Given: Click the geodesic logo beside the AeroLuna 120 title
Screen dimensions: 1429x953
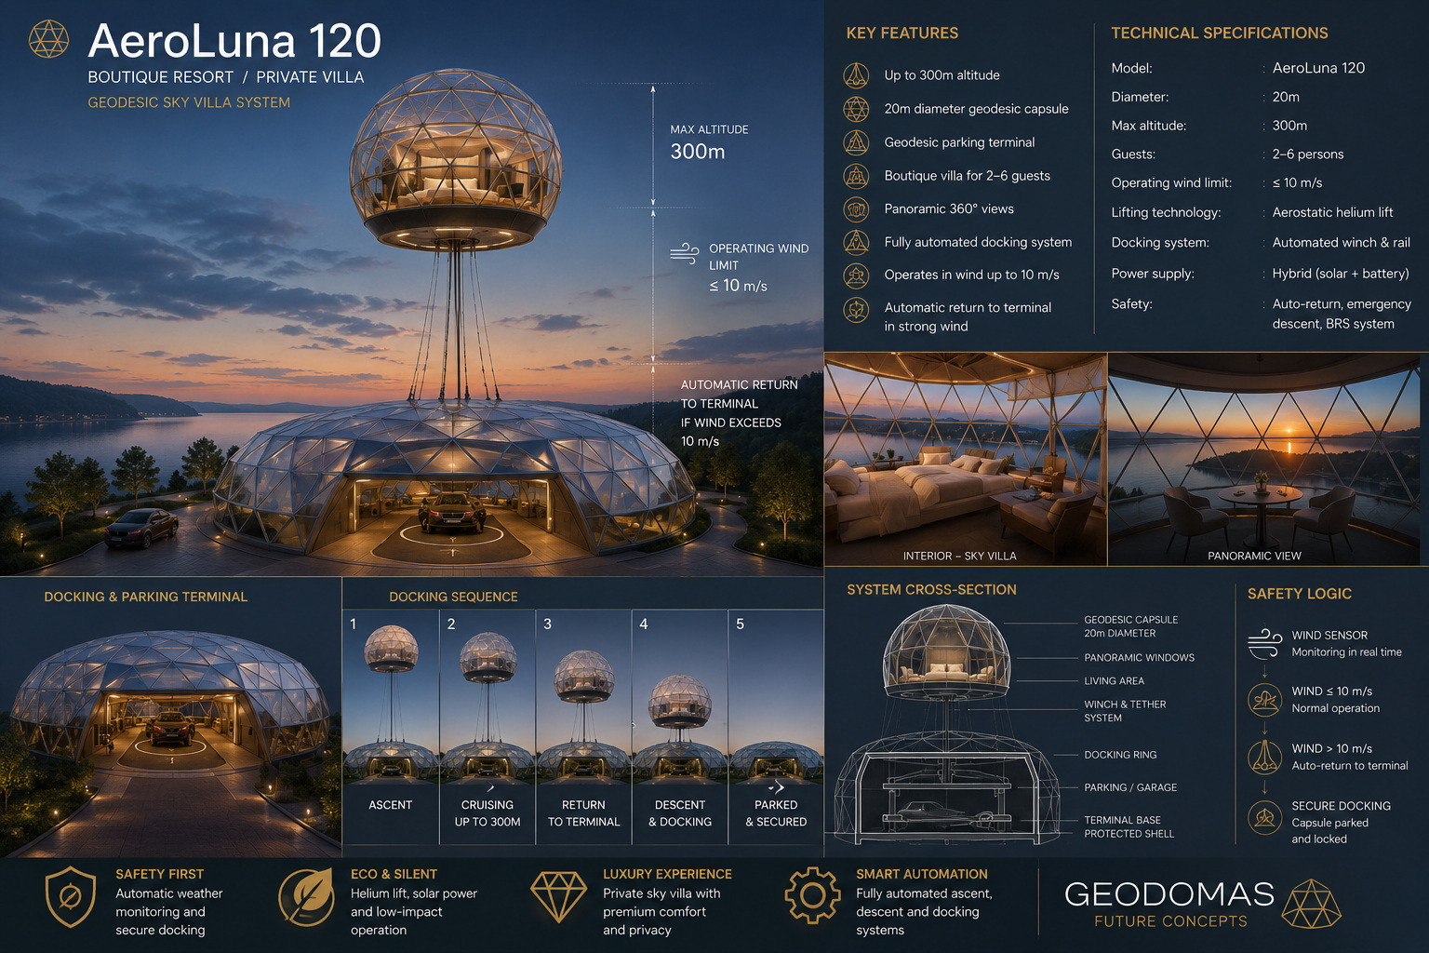Looking at the screenshot, I should coord(49,39).
